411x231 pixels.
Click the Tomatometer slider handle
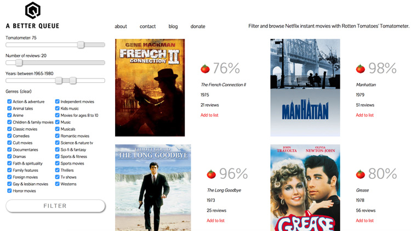[81, 45]
